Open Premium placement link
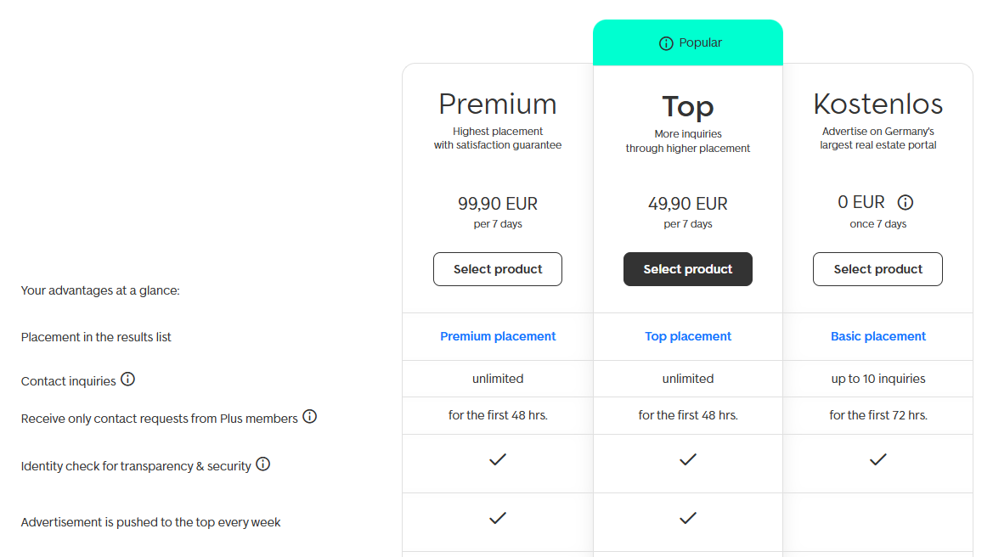993x557 pixels. point(498,336)
